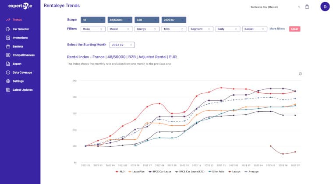Open the Car Selector sidebar icon
Image resolution: width=333 pixels, height=184 pixels.
[x=8, y=29]
